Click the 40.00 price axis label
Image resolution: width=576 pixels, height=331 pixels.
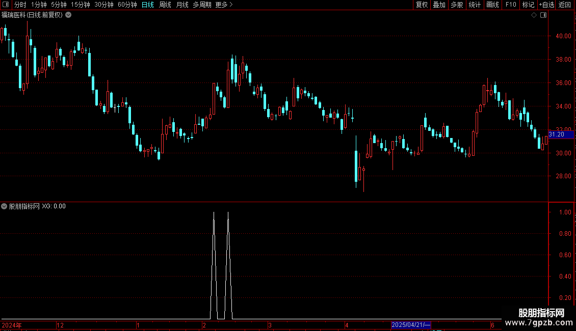pyautogui.click(x=563, y=36)
